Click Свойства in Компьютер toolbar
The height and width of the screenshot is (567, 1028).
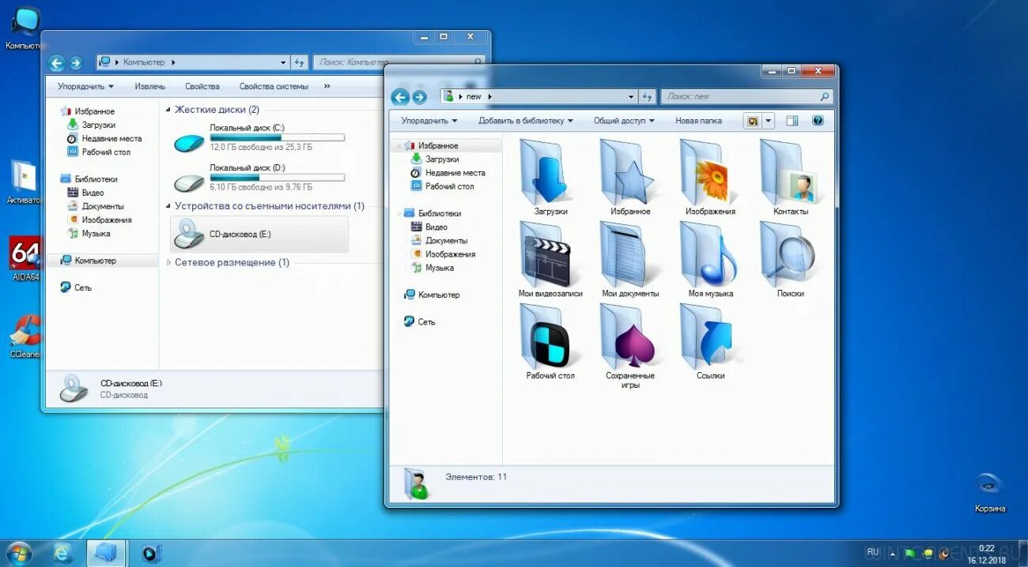point(202,87)
